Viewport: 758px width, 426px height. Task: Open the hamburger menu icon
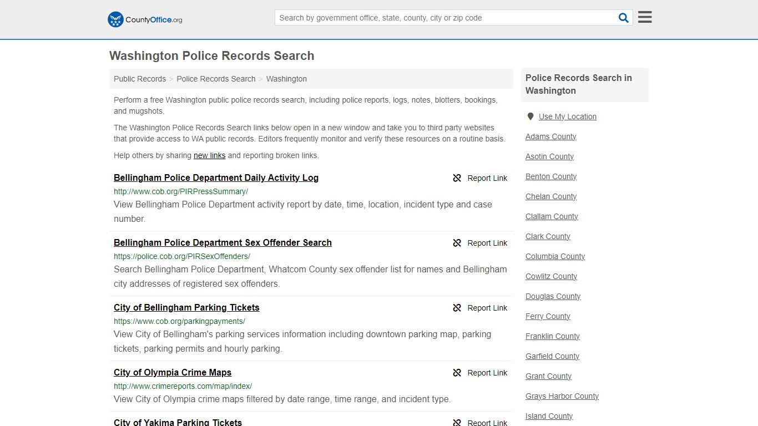645,17
